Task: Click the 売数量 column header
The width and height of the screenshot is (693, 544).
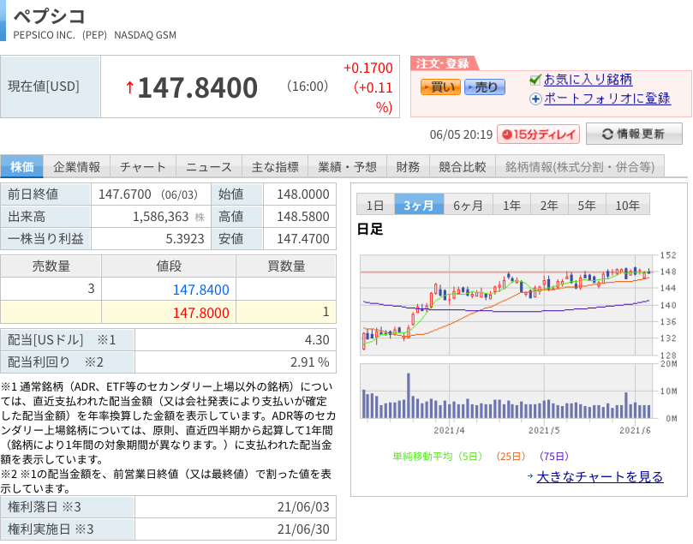Action: coord(51,266)
